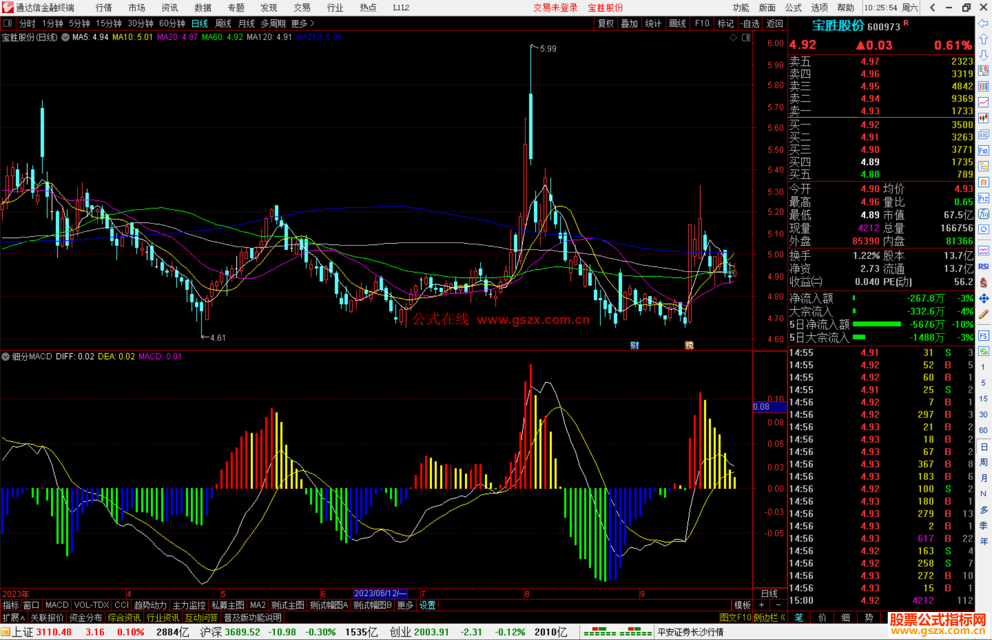
Task: Select the pencil drawing tool icon
Action: pos(983,314)
